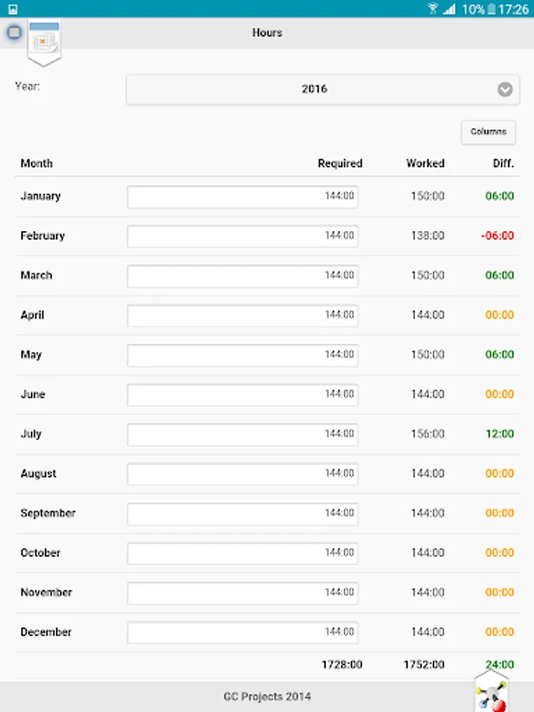Open the 2016 year dropdown
534x712 pixels.
tap(315, 89)
